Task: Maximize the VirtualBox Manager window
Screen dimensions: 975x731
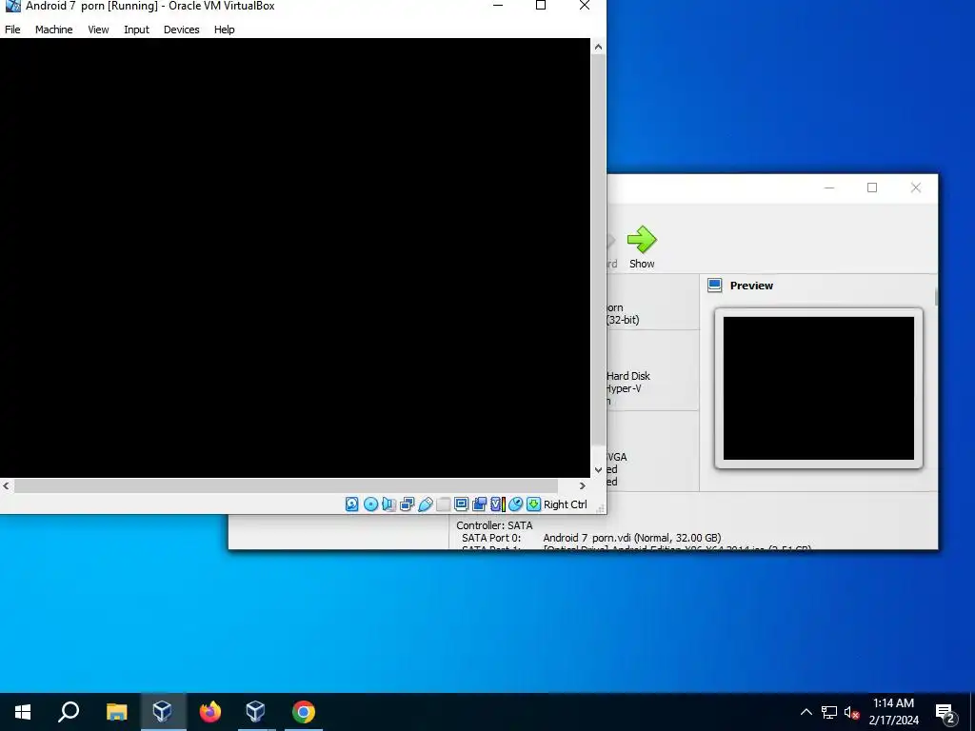Action: click(x=872, y=188)
